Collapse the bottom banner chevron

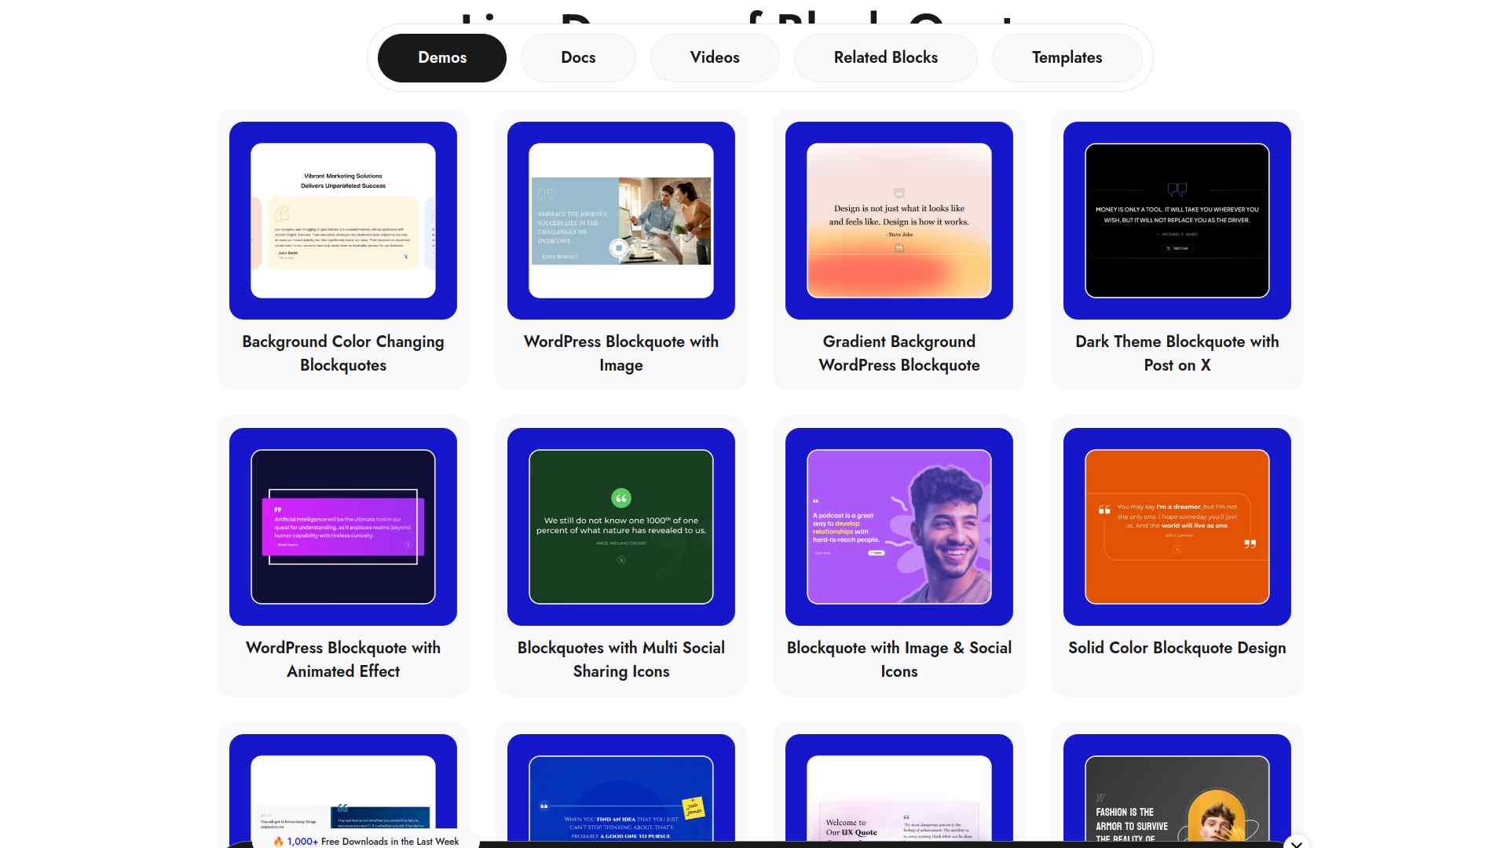1297,843
